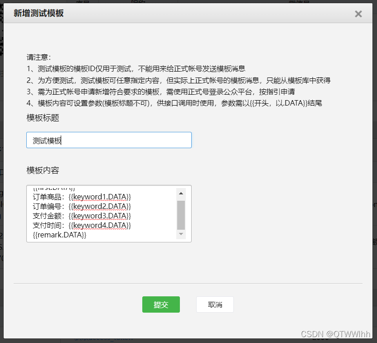
Task: Click the scrollbar up arrow
Action: pos(181,193)
